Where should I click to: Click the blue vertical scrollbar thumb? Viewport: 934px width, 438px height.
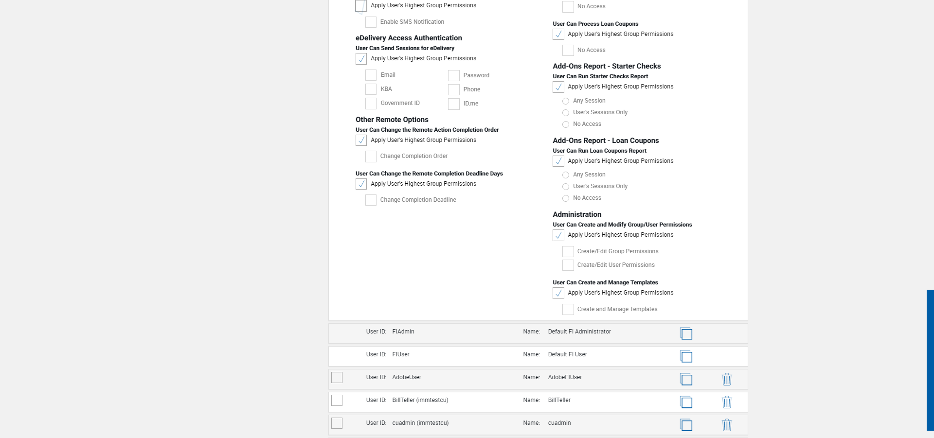click(x=930, y=360)
